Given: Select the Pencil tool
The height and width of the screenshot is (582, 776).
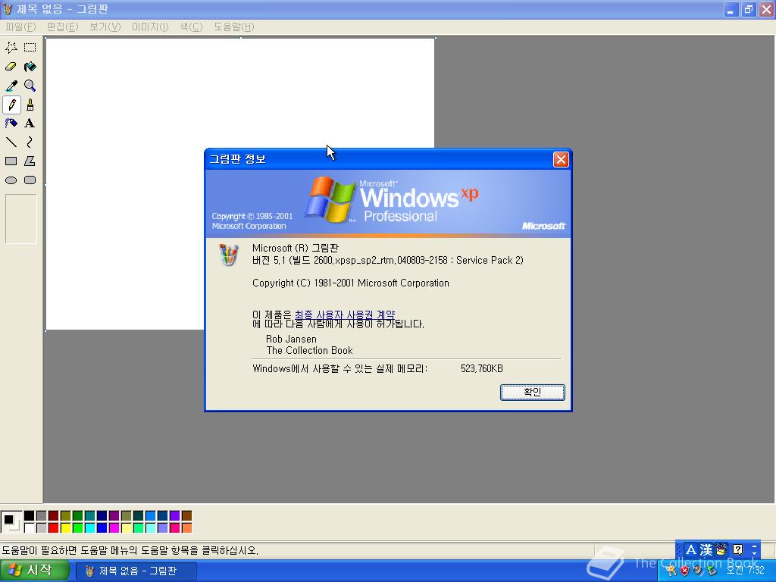Looking at the screenshot, I should pos(11,105).
